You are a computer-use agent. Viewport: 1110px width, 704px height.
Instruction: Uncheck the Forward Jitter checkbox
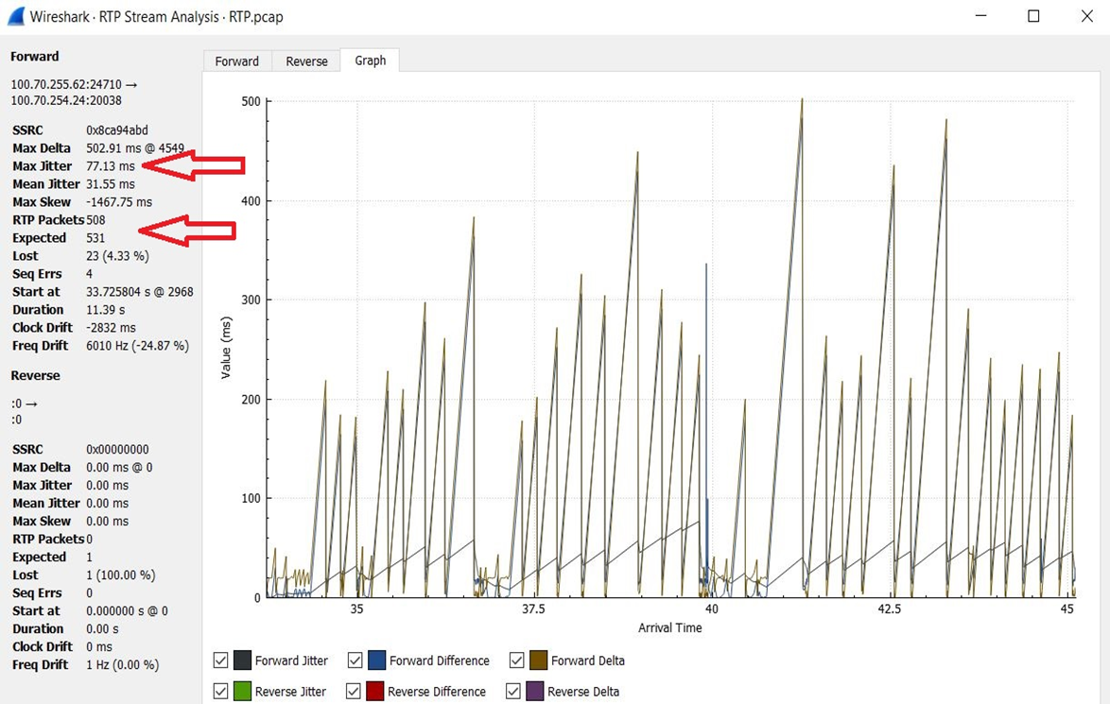coord(220,661)
